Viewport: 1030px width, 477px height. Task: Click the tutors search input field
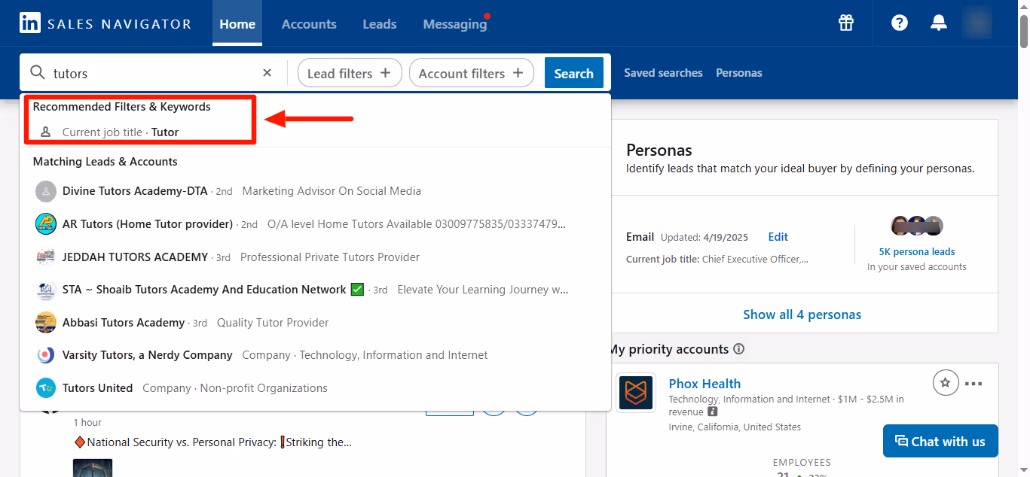154,73
